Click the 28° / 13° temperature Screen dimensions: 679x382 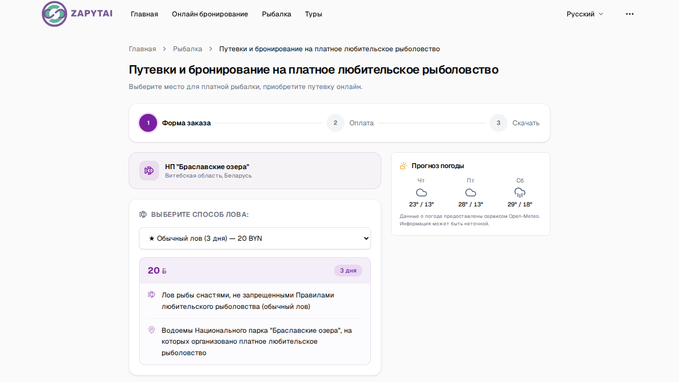tap(471, 204)
